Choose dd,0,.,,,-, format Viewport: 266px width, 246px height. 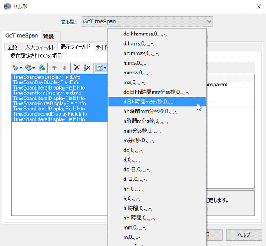pyautogui.click(x=157, y=150)
